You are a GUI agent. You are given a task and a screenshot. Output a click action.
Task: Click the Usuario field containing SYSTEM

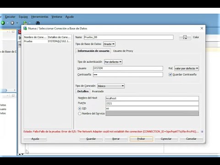[128, 68]
